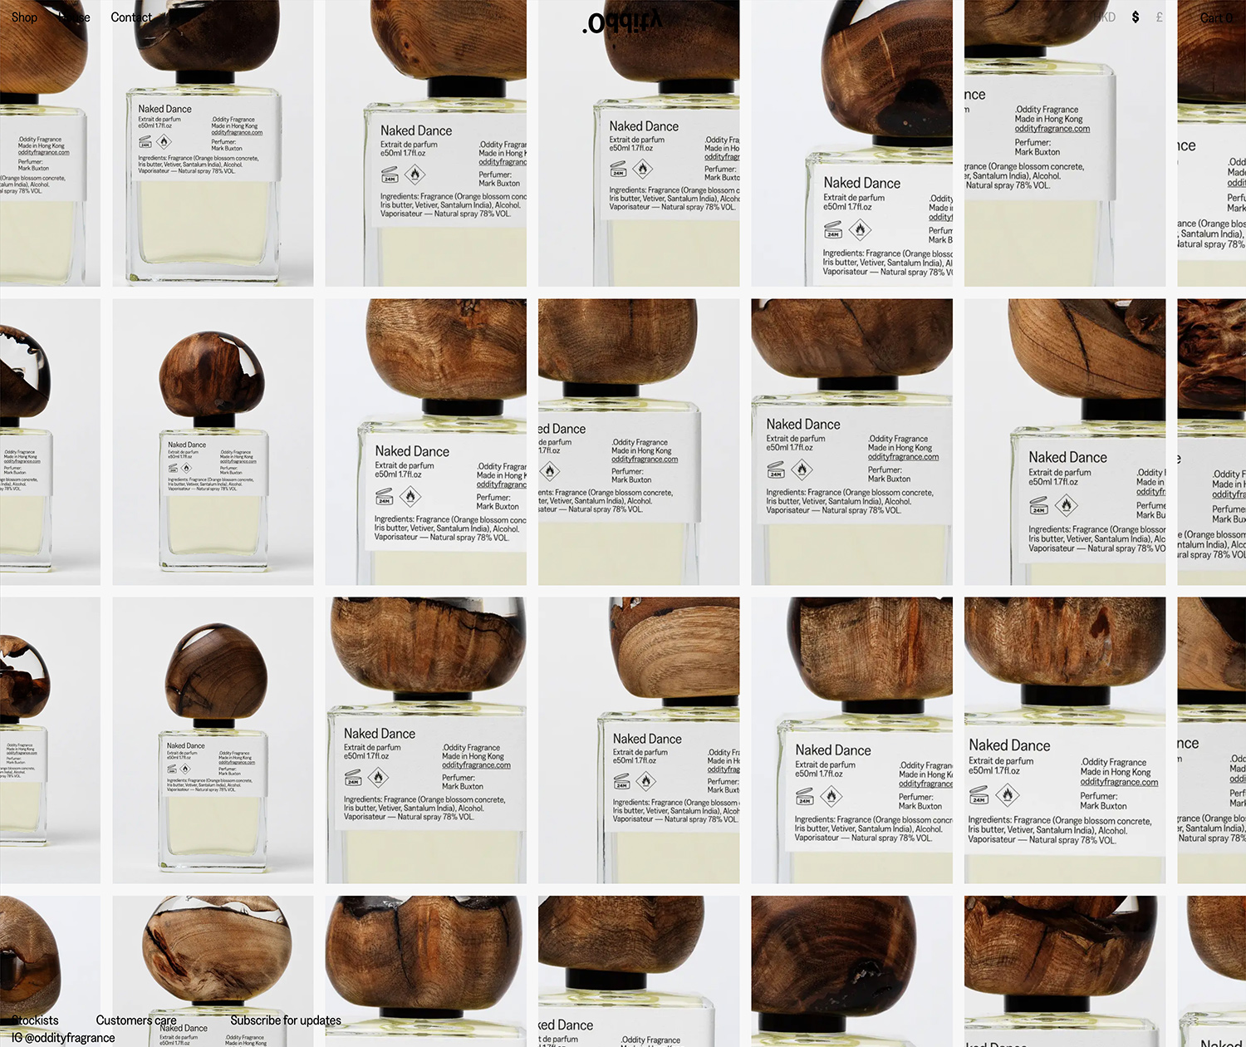Image resolution: width=1246 pixels, height=1047 pixels.
Task: Open the Cart 0 link
Action: point(1216,17)
